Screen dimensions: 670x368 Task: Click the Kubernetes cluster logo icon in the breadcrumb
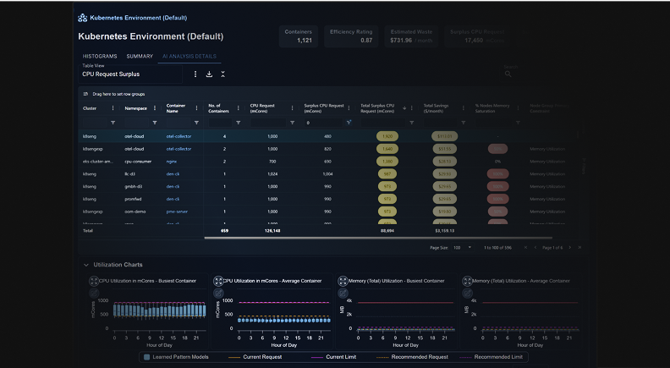click(82, 18)
